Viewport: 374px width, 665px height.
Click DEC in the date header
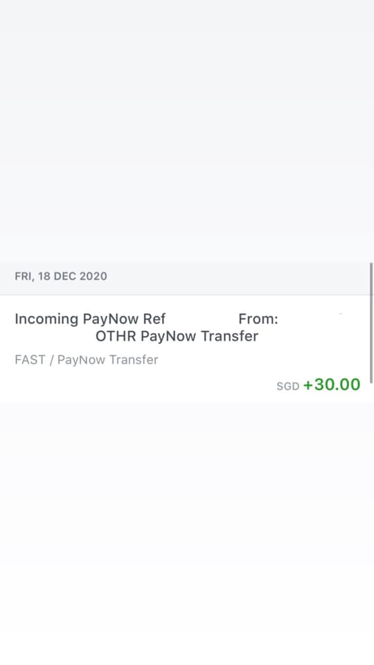[x=64, y=276]
